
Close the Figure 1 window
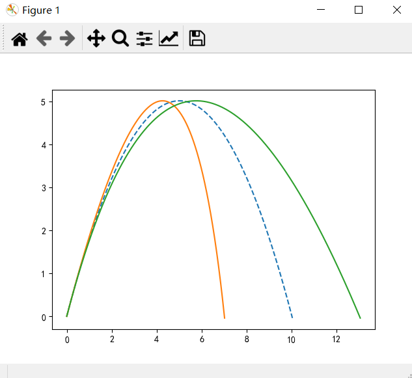pyautogui.click(x=397, y=10)
